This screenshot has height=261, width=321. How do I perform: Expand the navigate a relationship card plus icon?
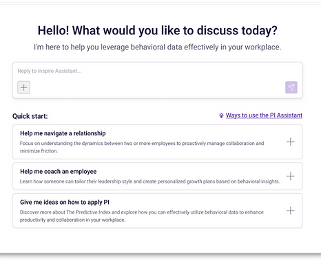(x=291, y=142)
